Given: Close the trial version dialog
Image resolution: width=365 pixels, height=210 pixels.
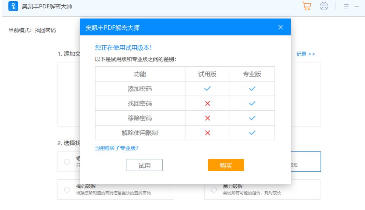Looking at the screenshot, I should pyautogui.click(x=280, y=27).
